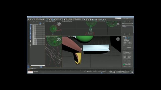Activate the Select and Rotate tool
Image resolution: width=161 pixels, height=90 pixels.
tap(51, 20)
